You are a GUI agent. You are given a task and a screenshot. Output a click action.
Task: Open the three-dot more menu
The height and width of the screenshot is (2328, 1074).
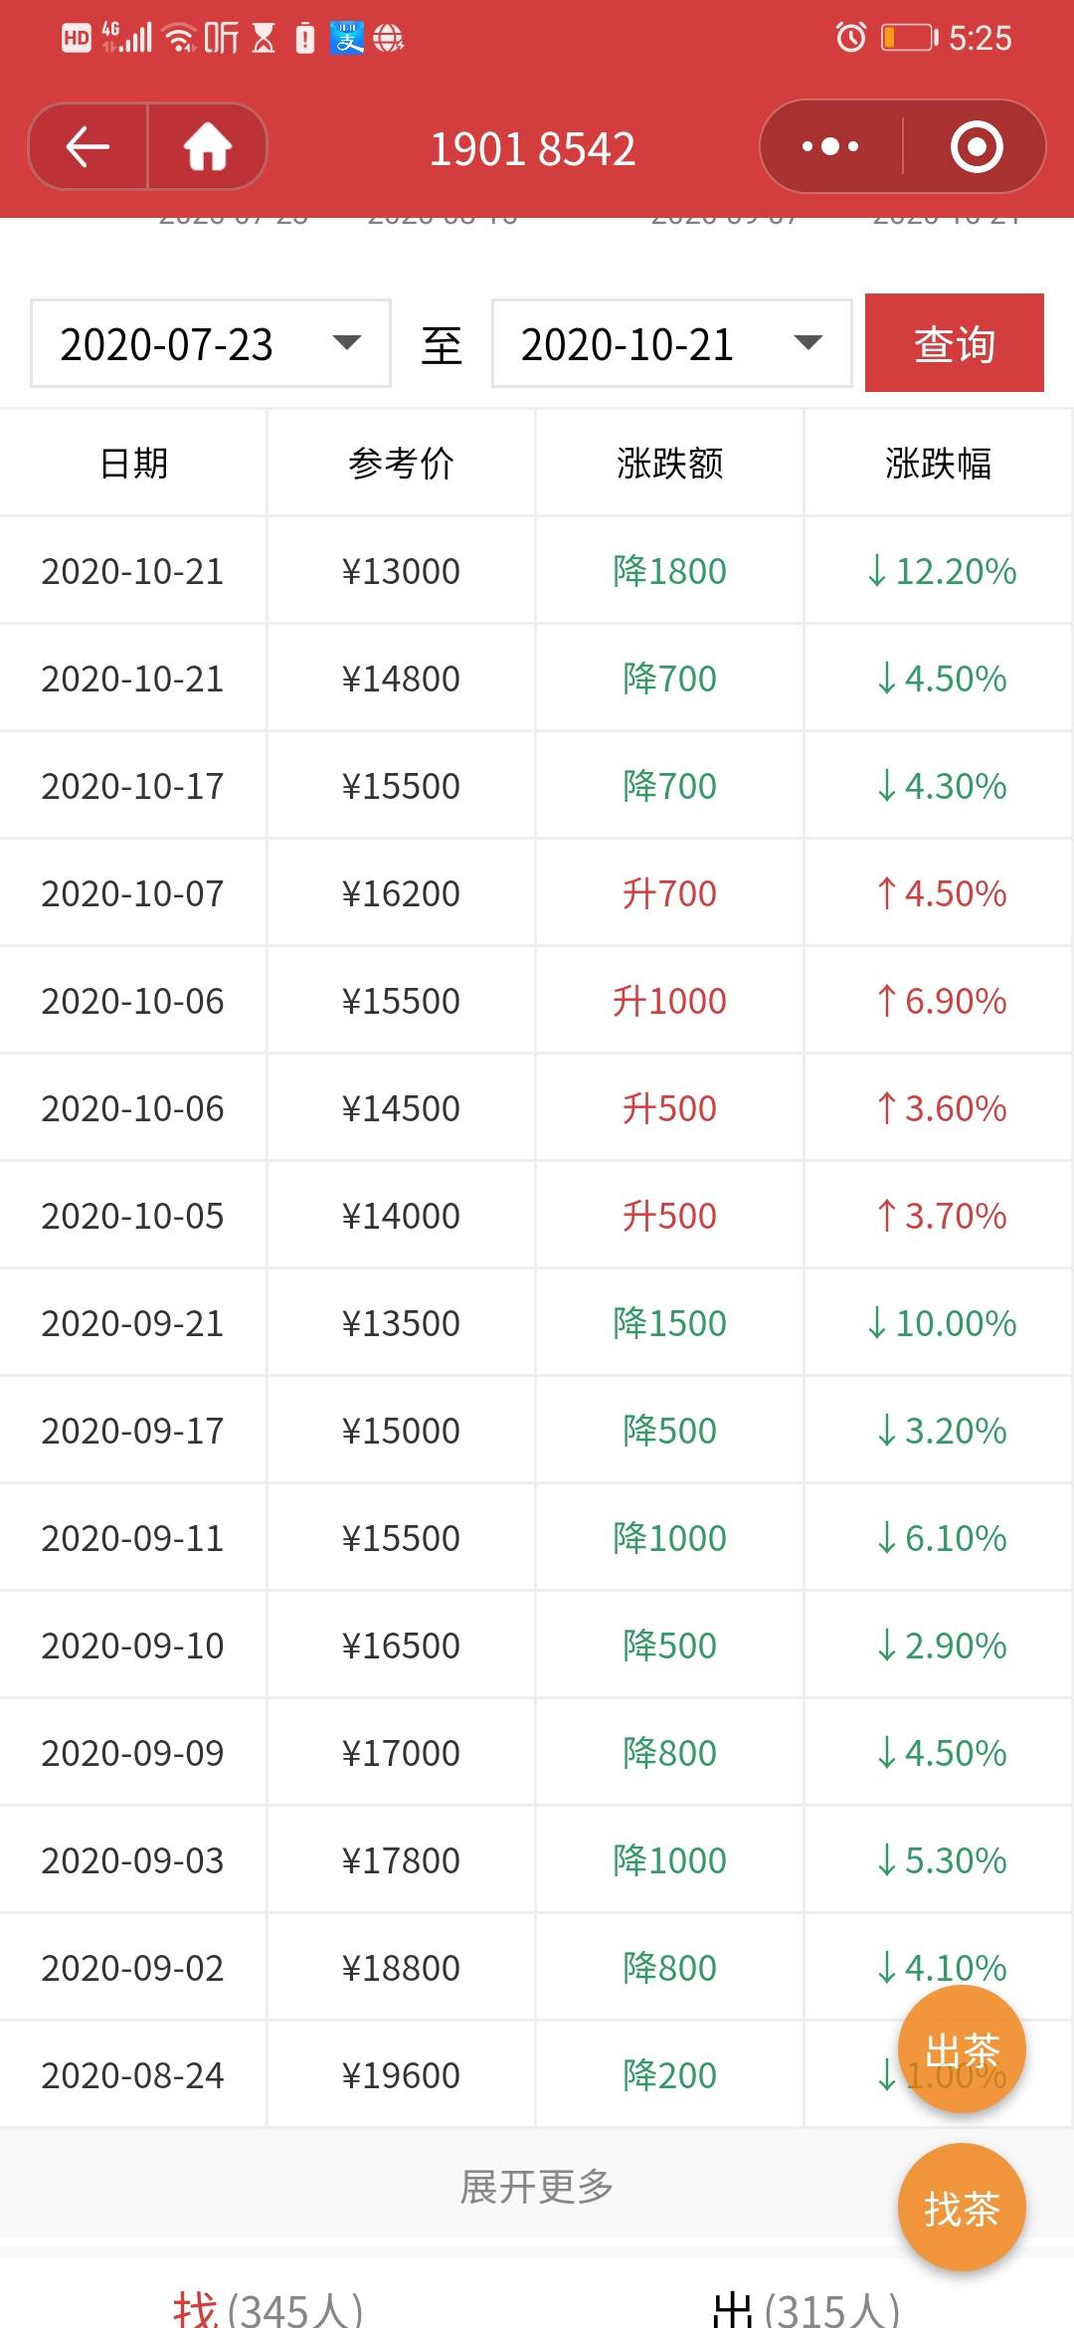click(830, 147)
